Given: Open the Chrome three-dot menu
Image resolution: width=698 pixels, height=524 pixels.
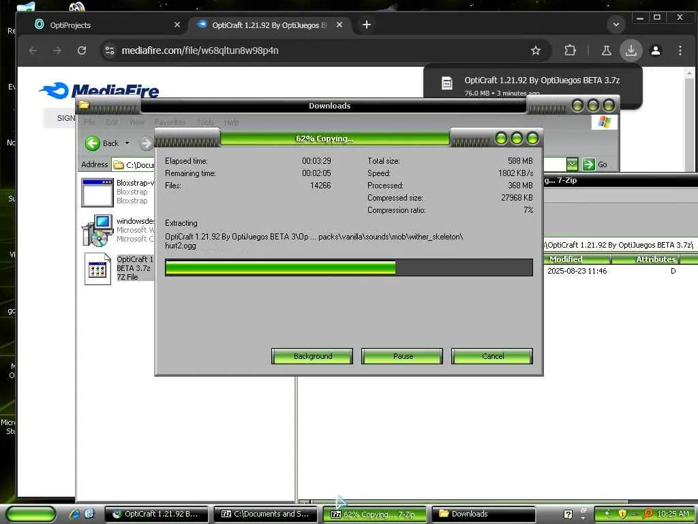Looking at the screenshot, I should coord(680,50).
